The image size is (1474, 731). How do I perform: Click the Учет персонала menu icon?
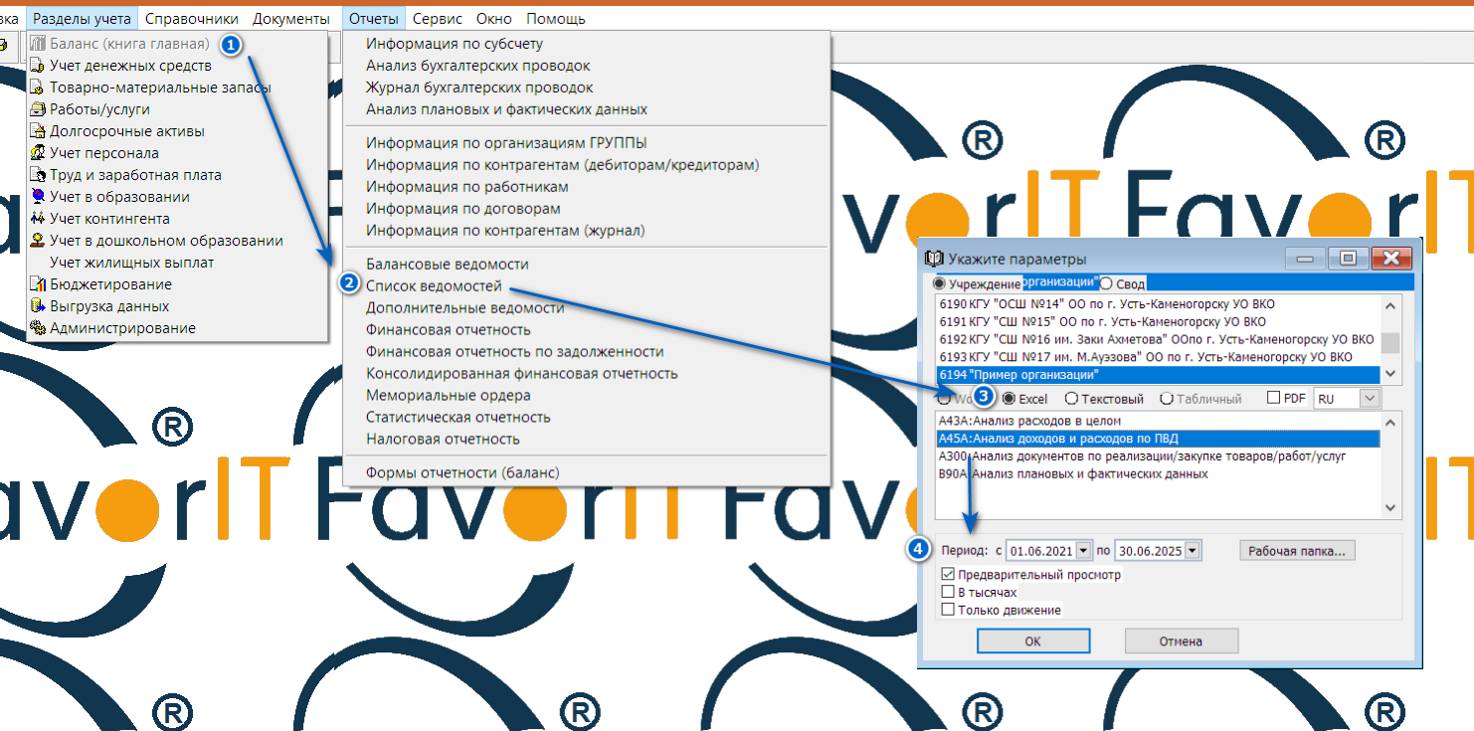[39, 153]
